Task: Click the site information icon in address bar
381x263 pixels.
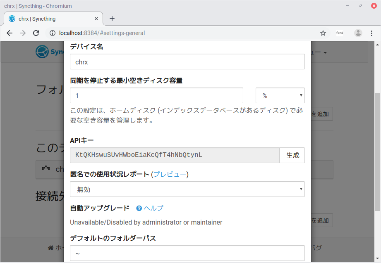Action: click(x=53, y=33)
